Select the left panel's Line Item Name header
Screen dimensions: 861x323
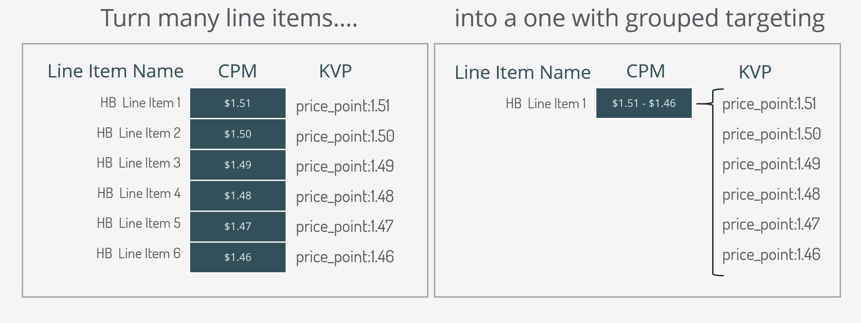click(116, 71)
